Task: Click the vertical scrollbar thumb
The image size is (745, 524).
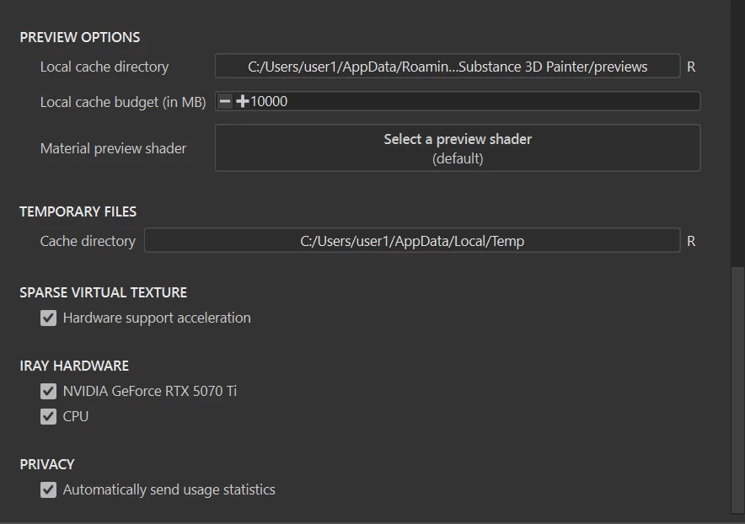Action: 737,388
